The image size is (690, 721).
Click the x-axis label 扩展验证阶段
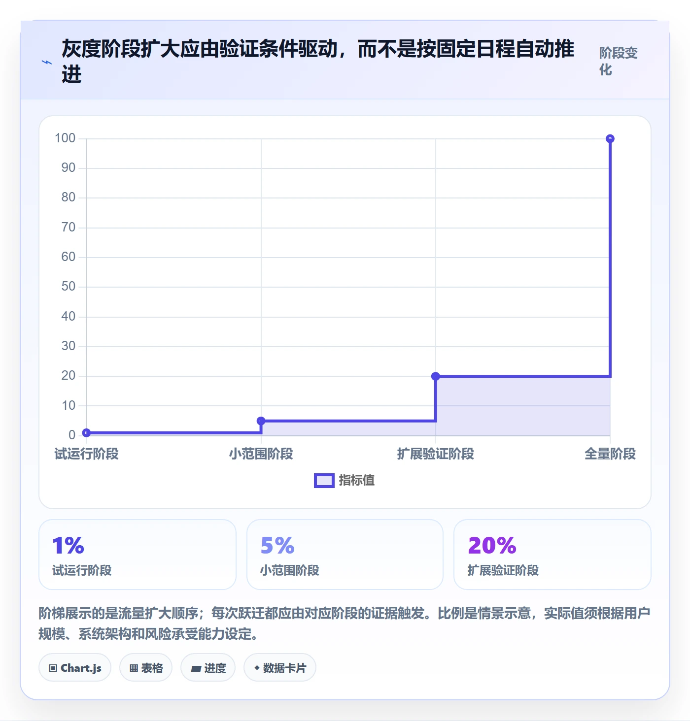coord(436,454)
